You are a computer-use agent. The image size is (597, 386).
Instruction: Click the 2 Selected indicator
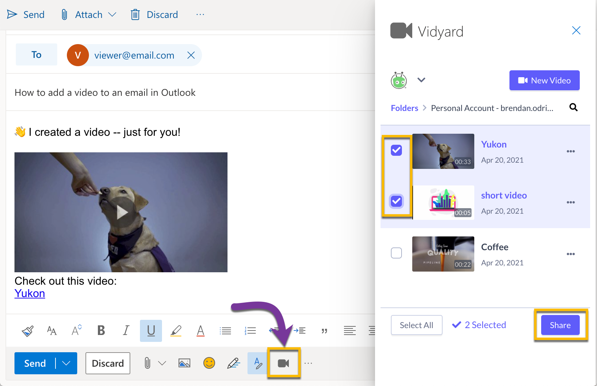click(x=479, y=325)
